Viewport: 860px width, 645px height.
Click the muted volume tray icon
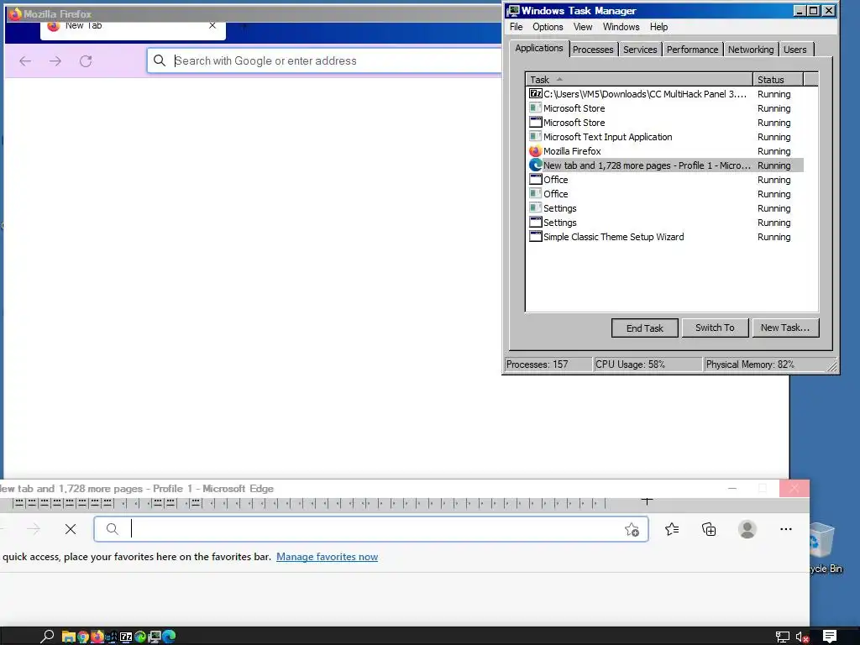pyautogui.click(x=802, y=637)
